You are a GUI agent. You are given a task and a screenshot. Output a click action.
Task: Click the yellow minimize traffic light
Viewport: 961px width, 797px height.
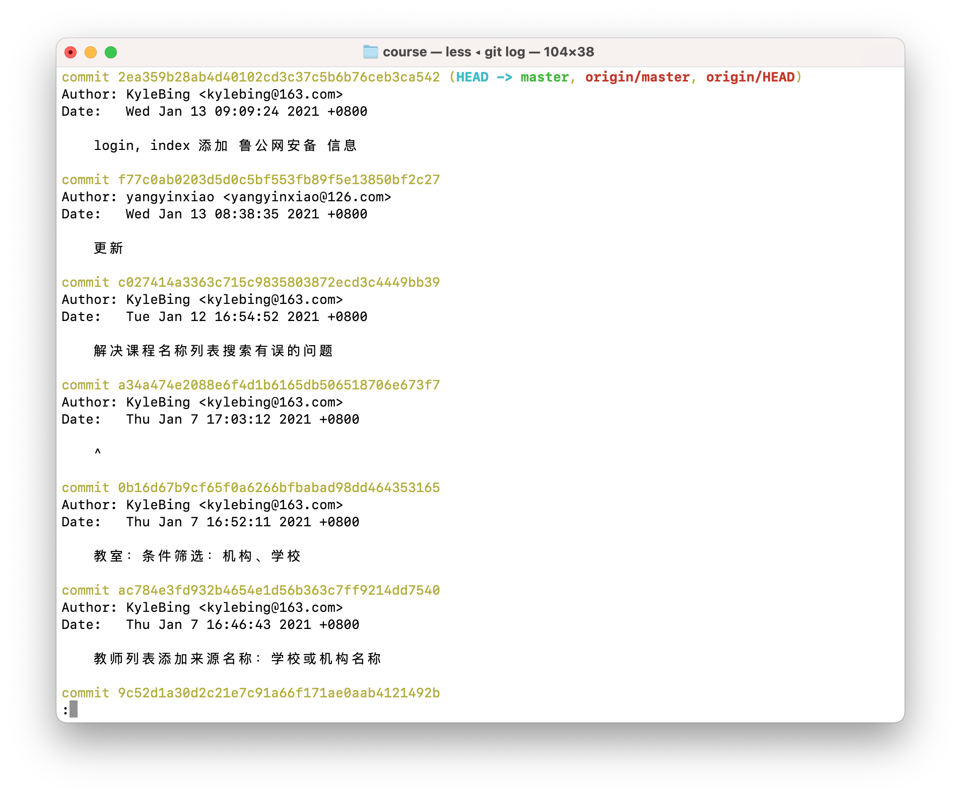click(91, 52)
